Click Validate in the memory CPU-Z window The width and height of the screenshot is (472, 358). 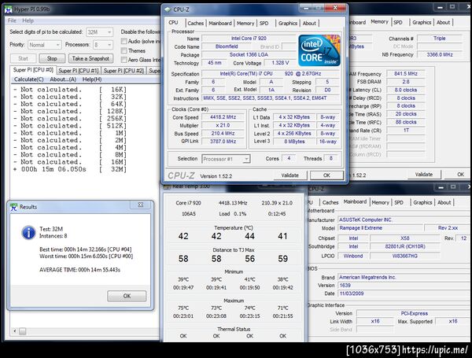click(424, 175)
